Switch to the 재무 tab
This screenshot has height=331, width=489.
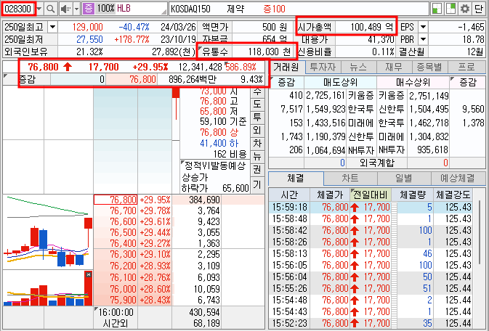[394, 67]
